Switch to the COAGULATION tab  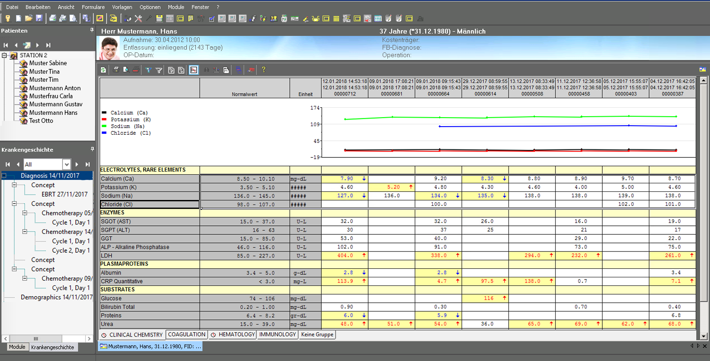187,335
